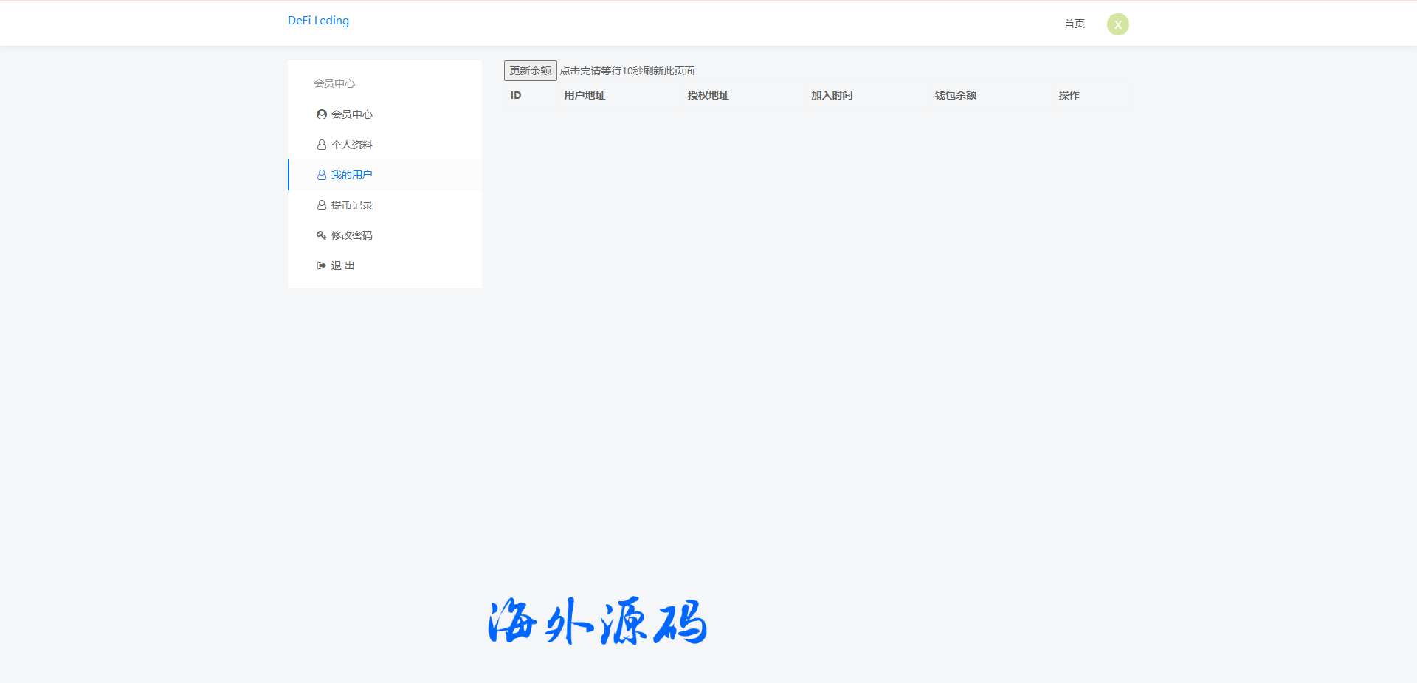Click the 钱包余额 column header
Image resolution: width=1417 pixels, height=683 pixels.
[955, 95]
